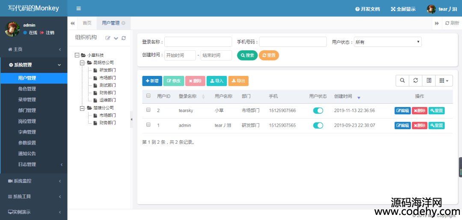This screenshot has width=462, height=220.
Task: Expand the 主页 sidebar menu
Action: pos(34,49)
